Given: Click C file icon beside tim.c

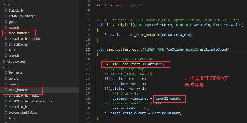Looking at the screenshot, I should 6,118.
